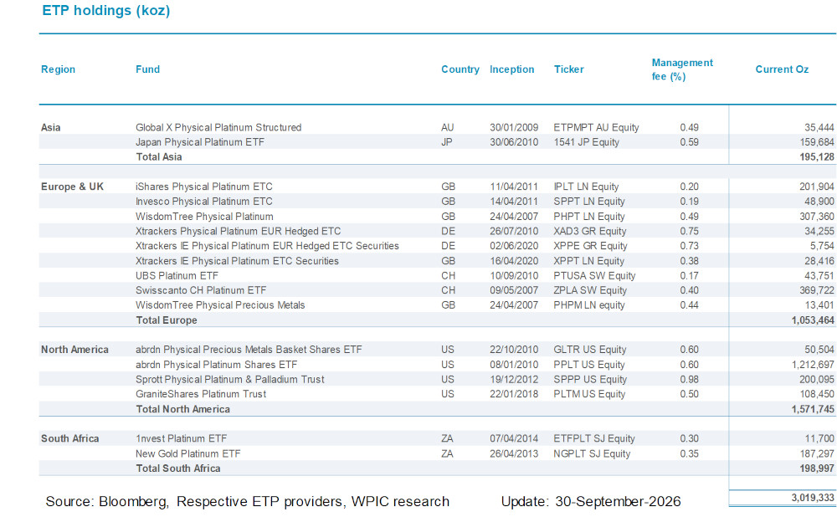Click ticker 'ZPLA SW Equity'
Screen dimensions: 837x522
(590, 290)
